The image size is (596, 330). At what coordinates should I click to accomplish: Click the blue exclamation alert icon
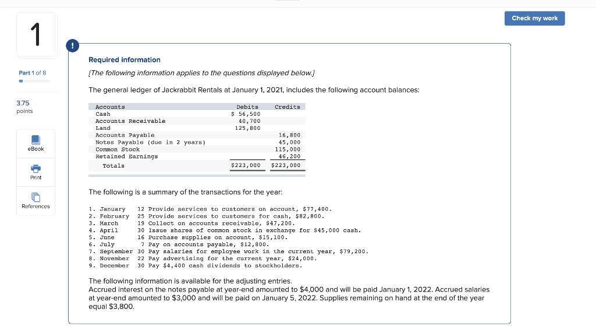pos(72,45)
